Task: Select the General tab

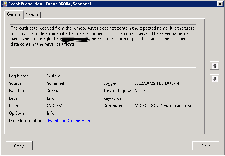Action: [15, 14]
